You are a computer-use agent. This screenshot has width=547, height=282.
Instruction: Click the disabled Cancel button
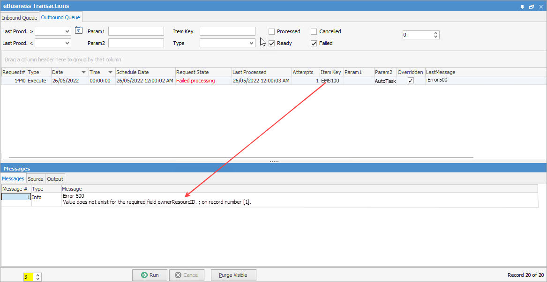click(187, 275)
